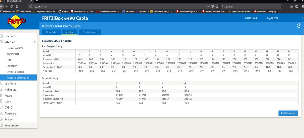Open Zugangsart in the sidebar
Image resolution: width=304 pixels, height=138 pixels.
tap(12, 54)
